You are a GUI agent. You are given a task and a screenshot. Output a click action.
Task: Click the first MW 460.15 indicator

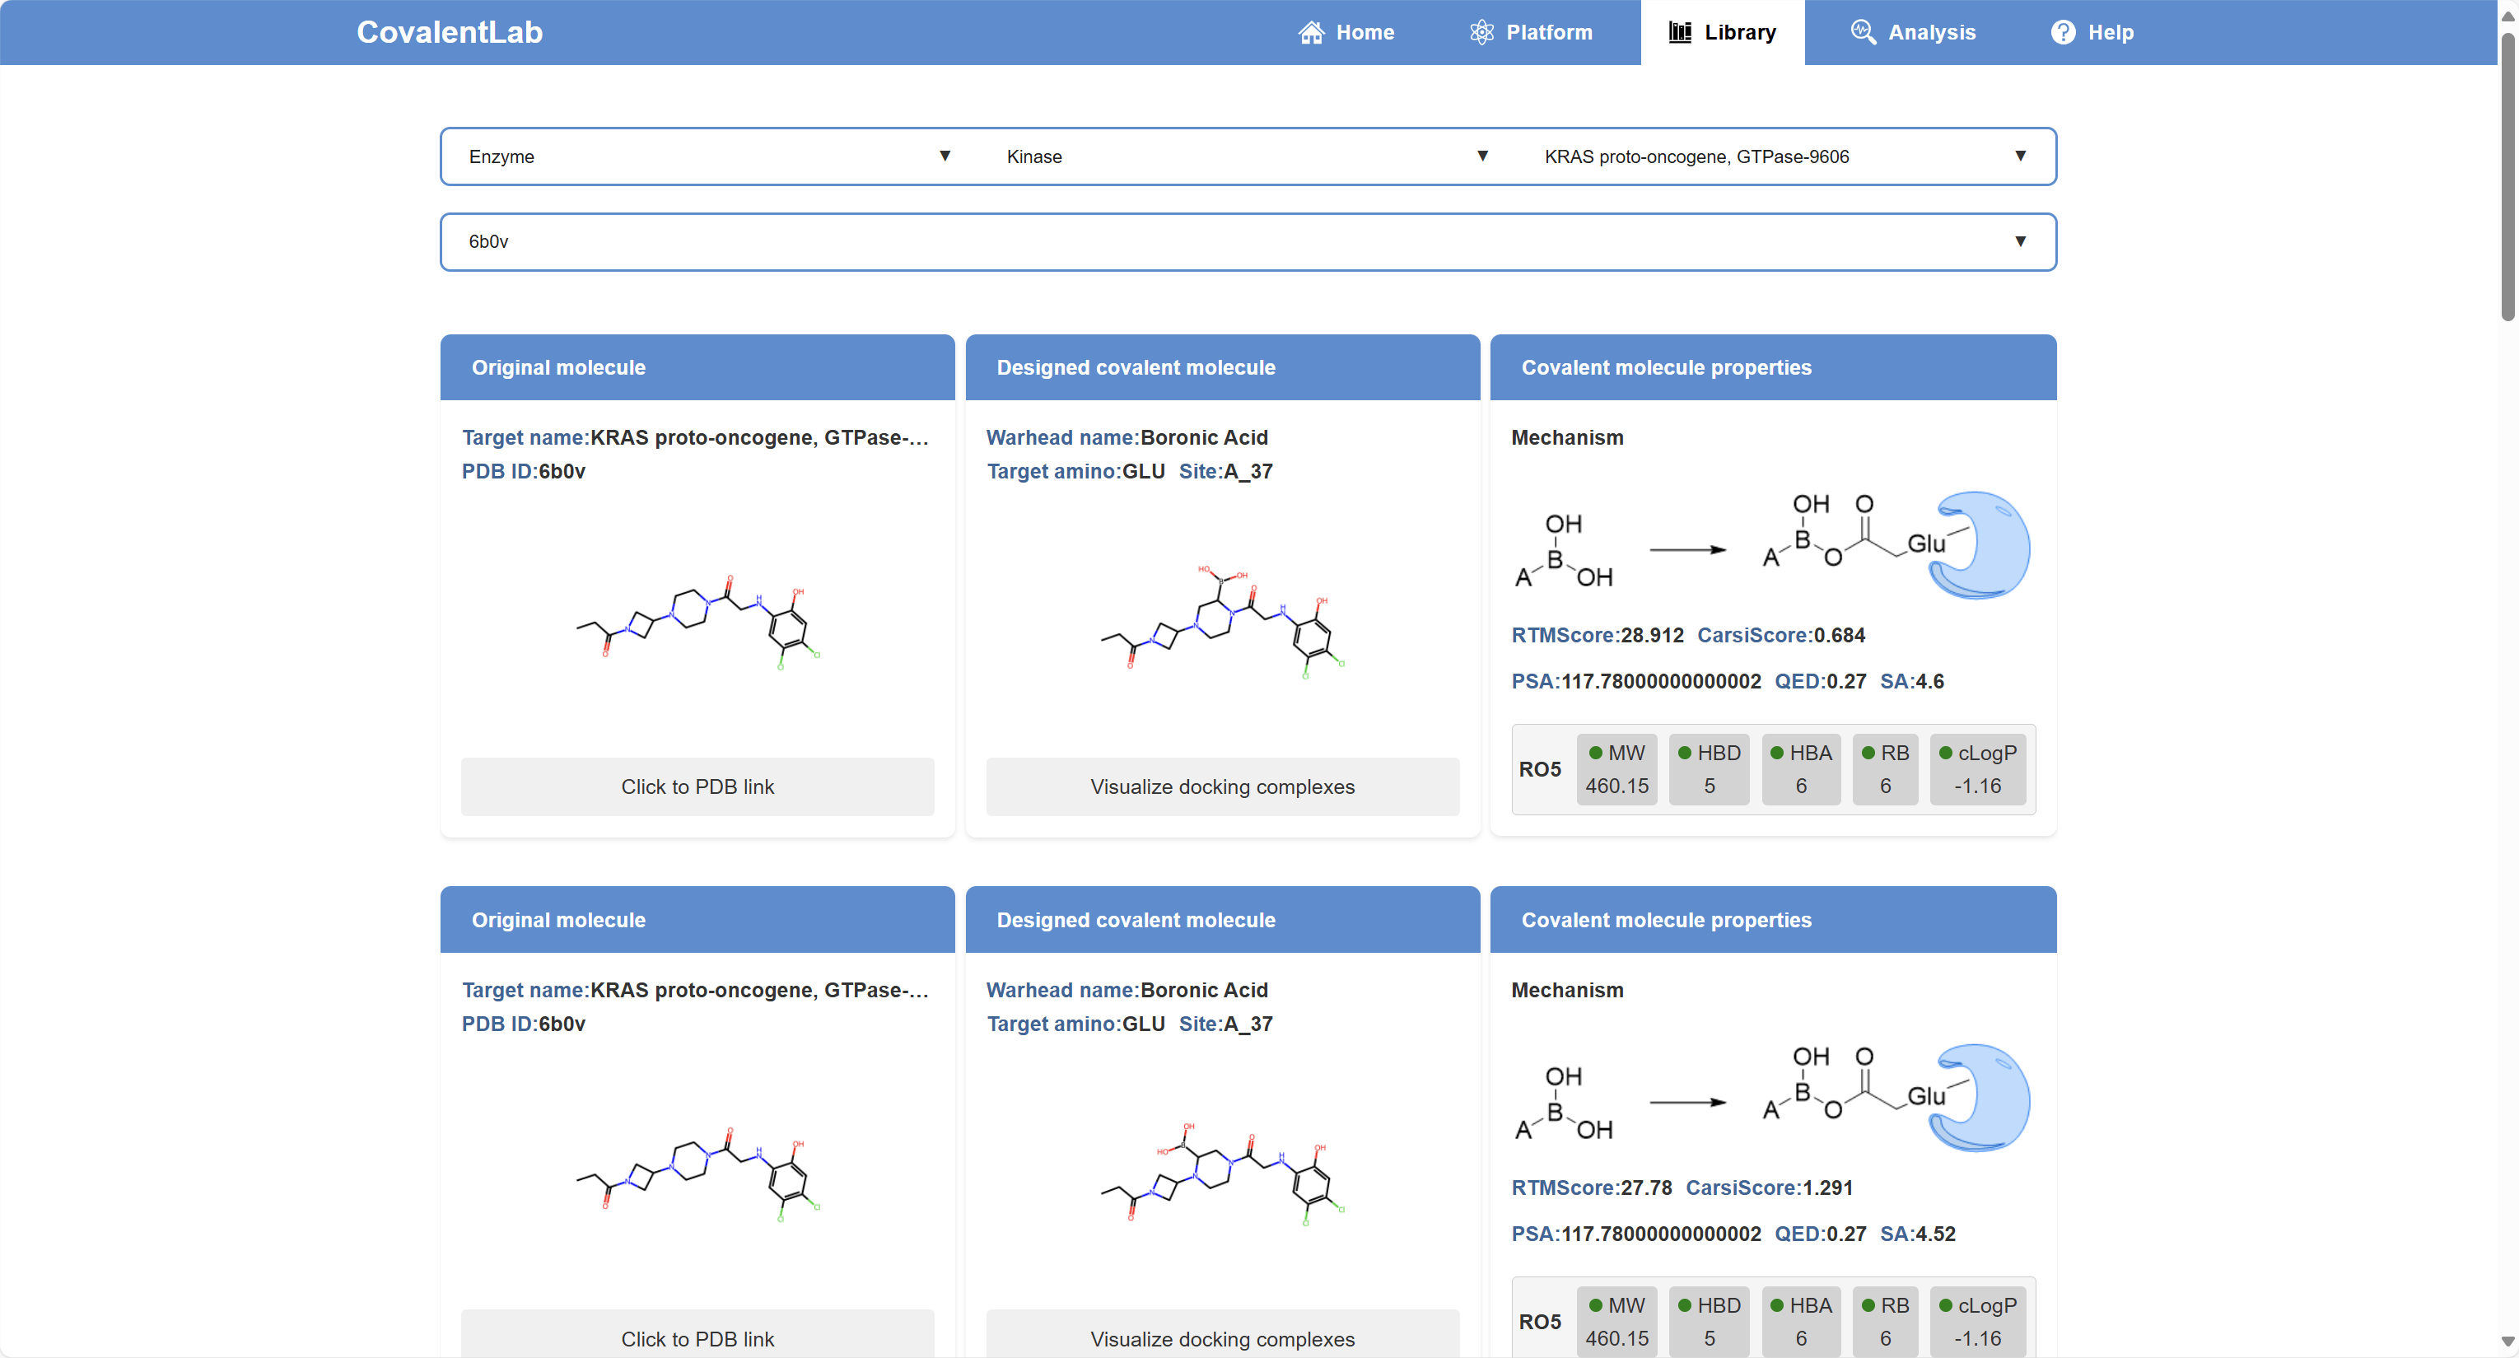pyautogui.click(x=1616, y=769)
